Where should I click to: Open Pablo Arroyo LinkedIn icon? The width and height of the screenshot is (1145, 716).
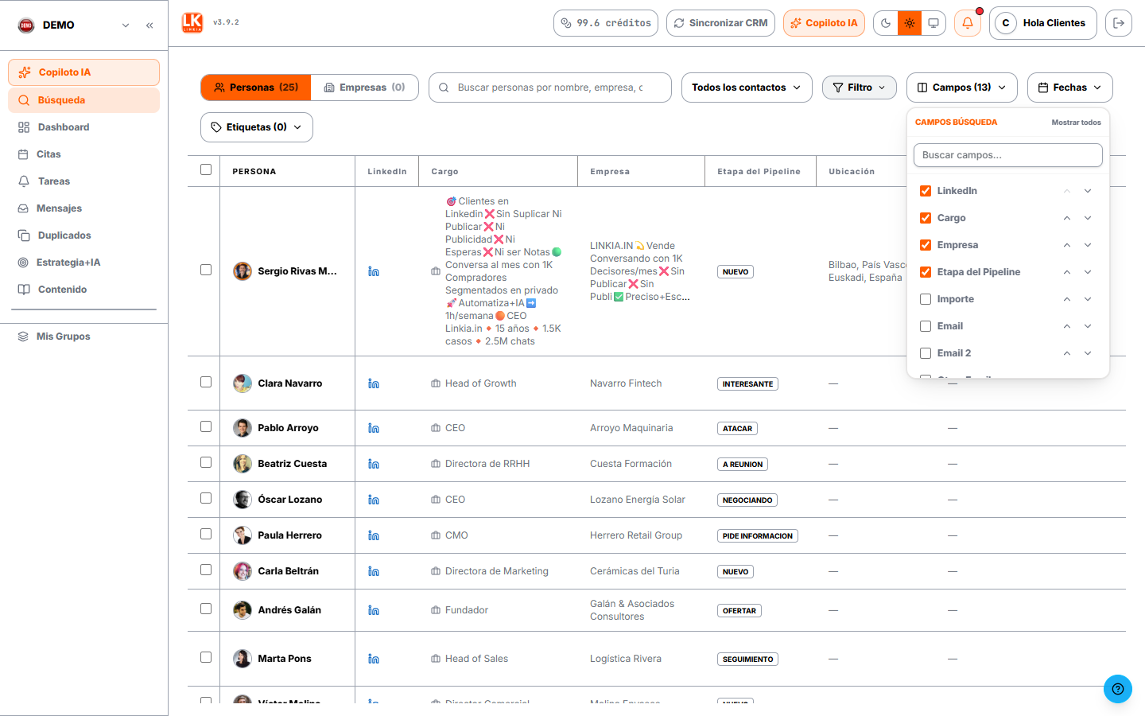[374, 428]
